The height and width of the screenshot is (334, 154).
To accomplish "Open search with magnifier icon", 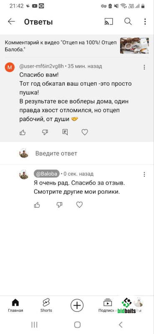I will coord(128,22).
